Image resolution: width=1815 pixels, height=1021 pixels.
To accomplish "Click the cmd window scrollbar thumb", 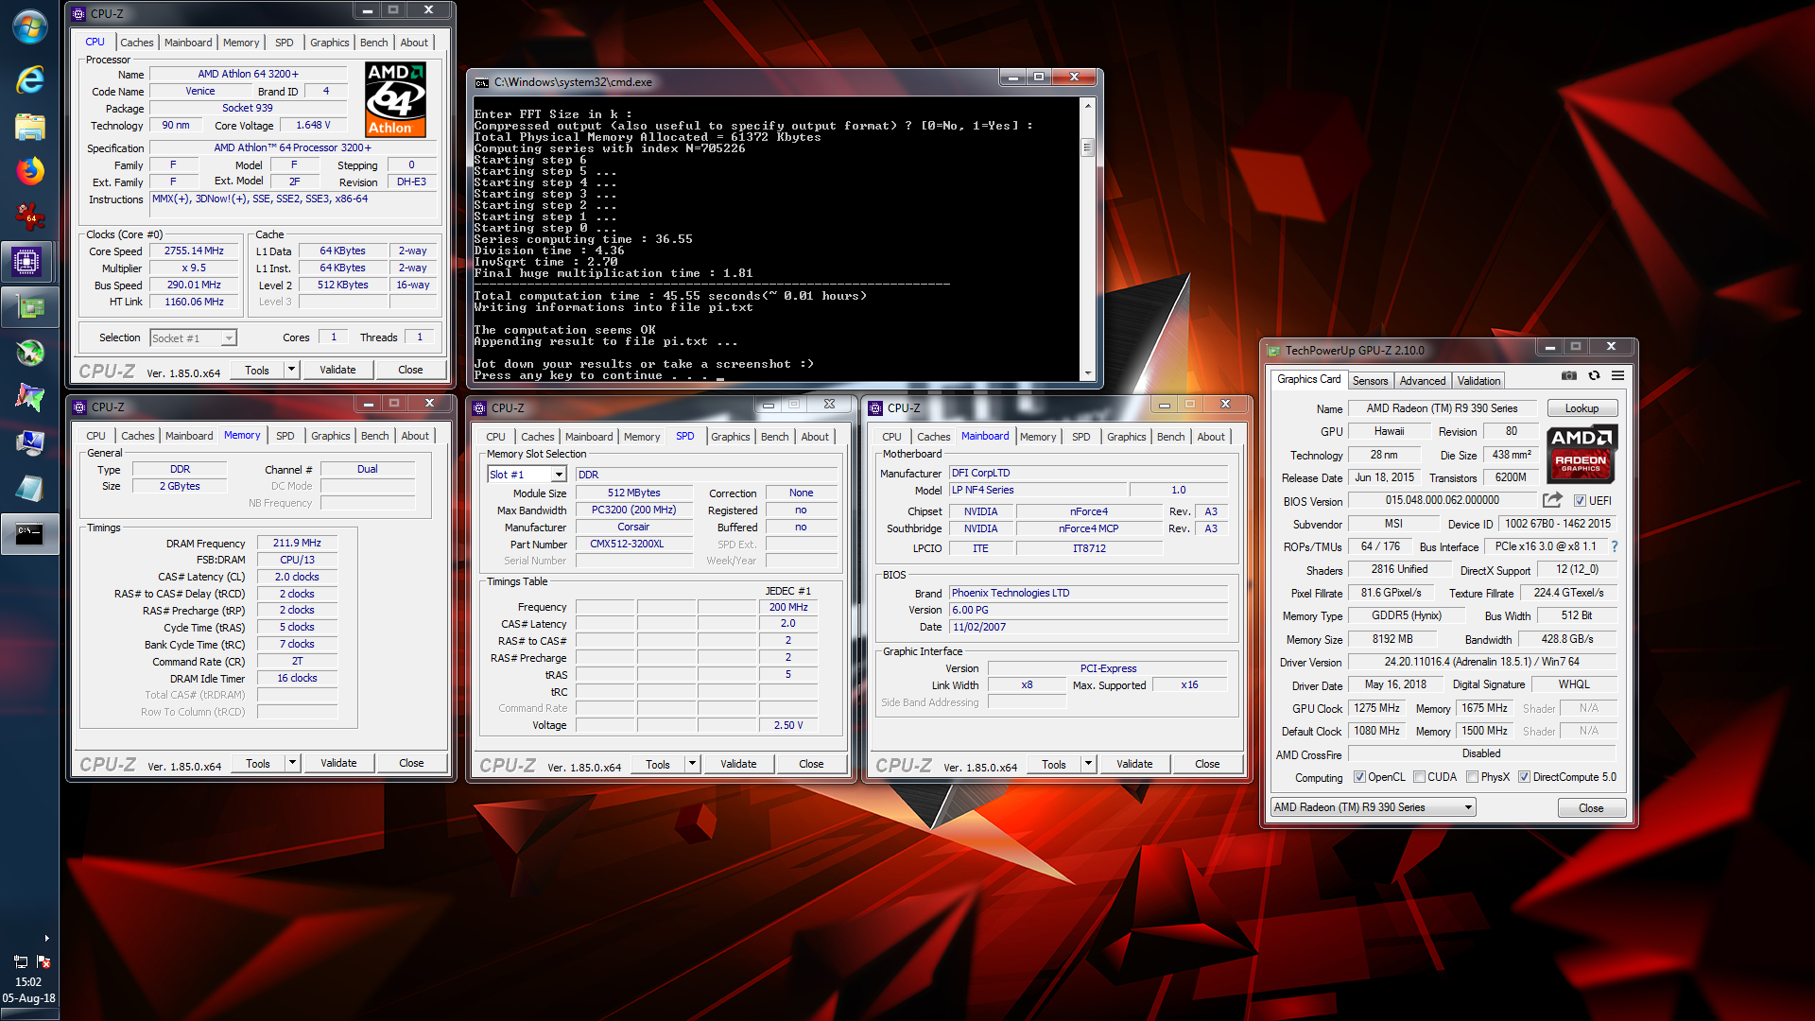I will 1087,147.
